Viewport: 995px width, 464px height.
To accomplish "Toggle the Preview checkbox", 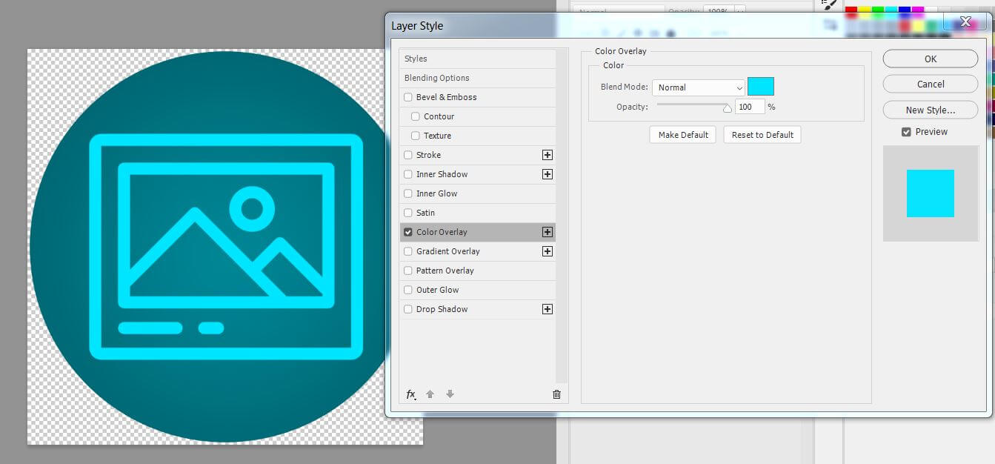I will [x=906, y=132].
